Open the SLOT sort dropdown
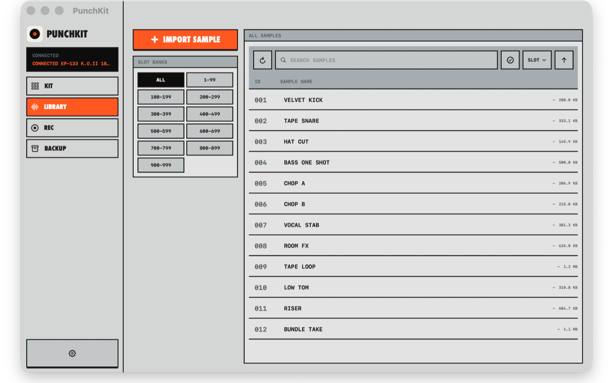 [537, 60]
